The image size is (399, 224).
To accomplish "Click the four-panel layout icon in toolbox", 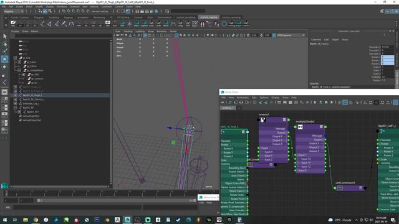I will click(x=4, y=100).
